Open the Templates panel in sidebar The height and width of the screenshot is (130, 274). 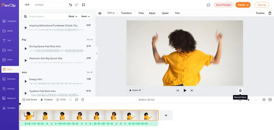click(9, 21)
